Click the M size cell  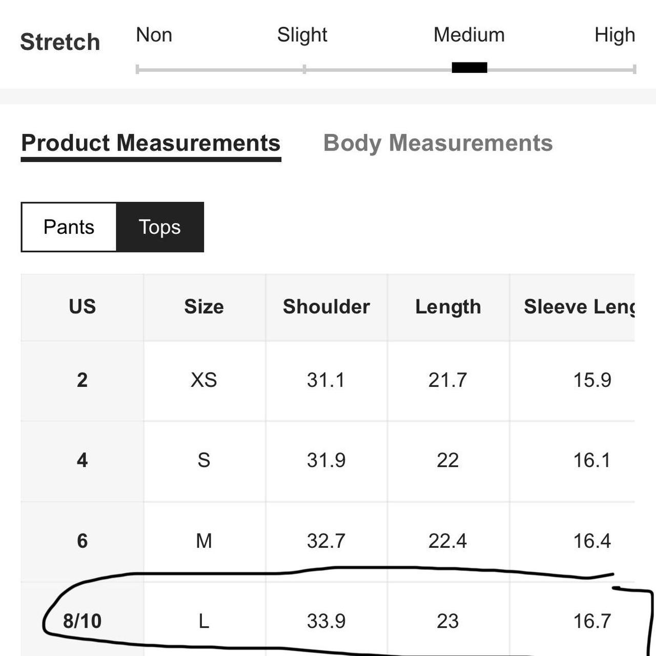pos(204,541)
